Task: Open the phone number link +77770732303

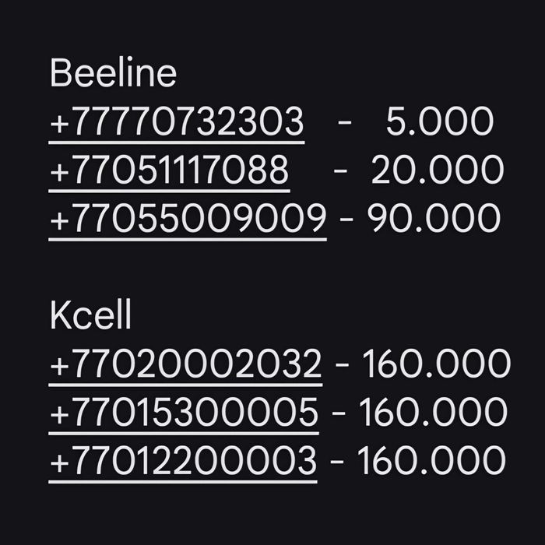Action: click(176, 123)
